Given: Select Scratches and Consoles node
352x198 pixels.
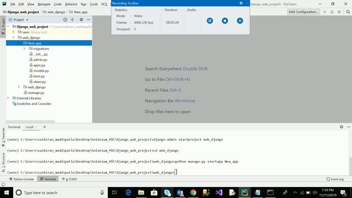Looking at the screenshot, I should pos(32,104).
